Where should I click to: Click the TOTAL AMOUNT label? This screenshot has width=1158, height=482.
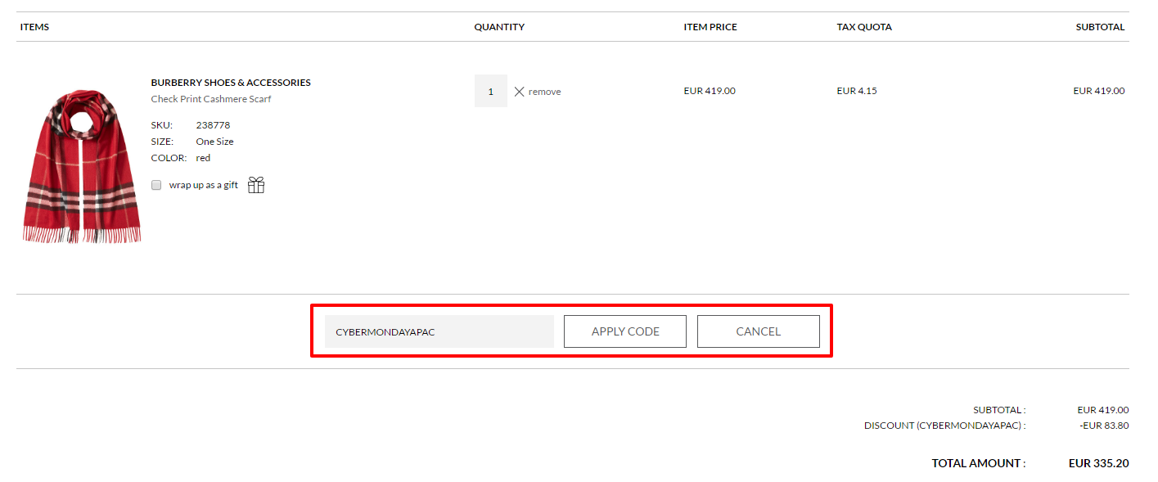click(978, 463)
